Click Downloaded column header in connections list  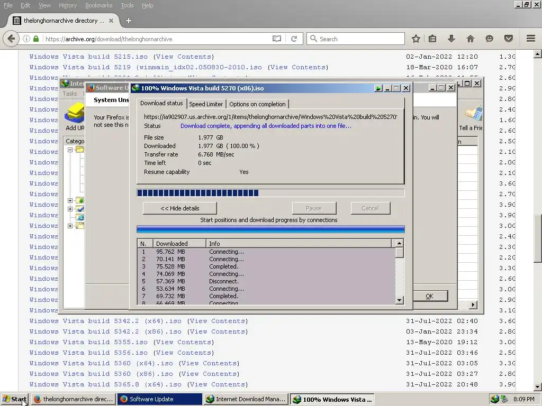pos(179,243)
